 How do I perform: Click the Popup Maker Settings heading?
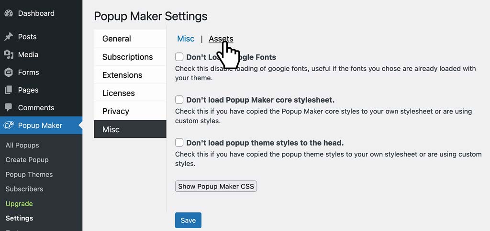151,16
